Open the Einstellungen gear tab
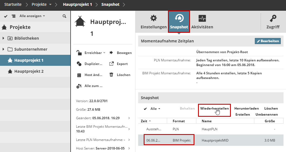 (154, 22)
